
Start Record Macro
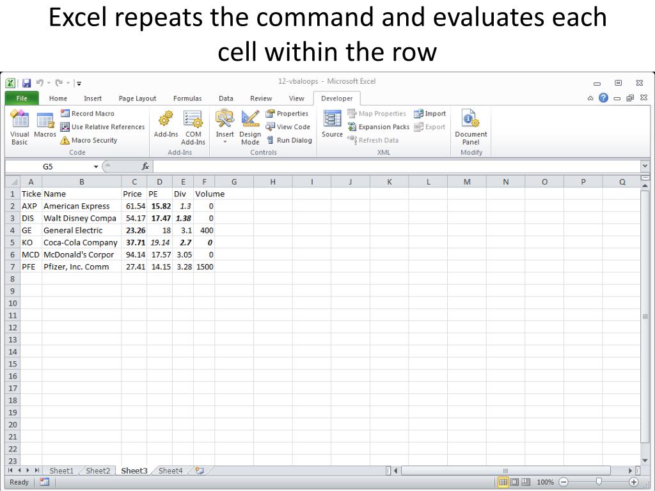(87, 114)
